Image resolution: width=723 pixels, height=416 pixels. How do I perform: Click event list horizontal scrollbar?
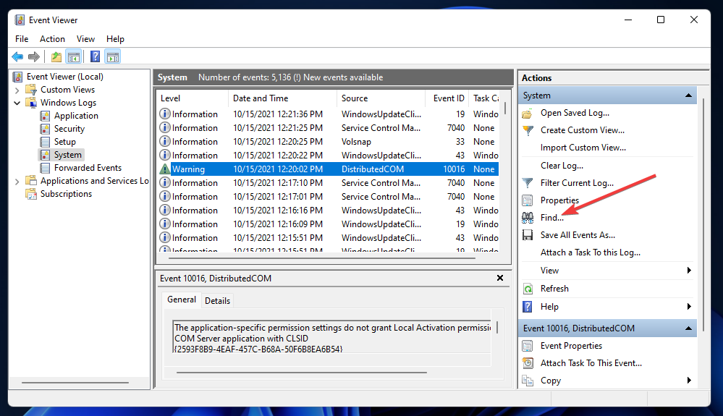click(x=322, y=258)
